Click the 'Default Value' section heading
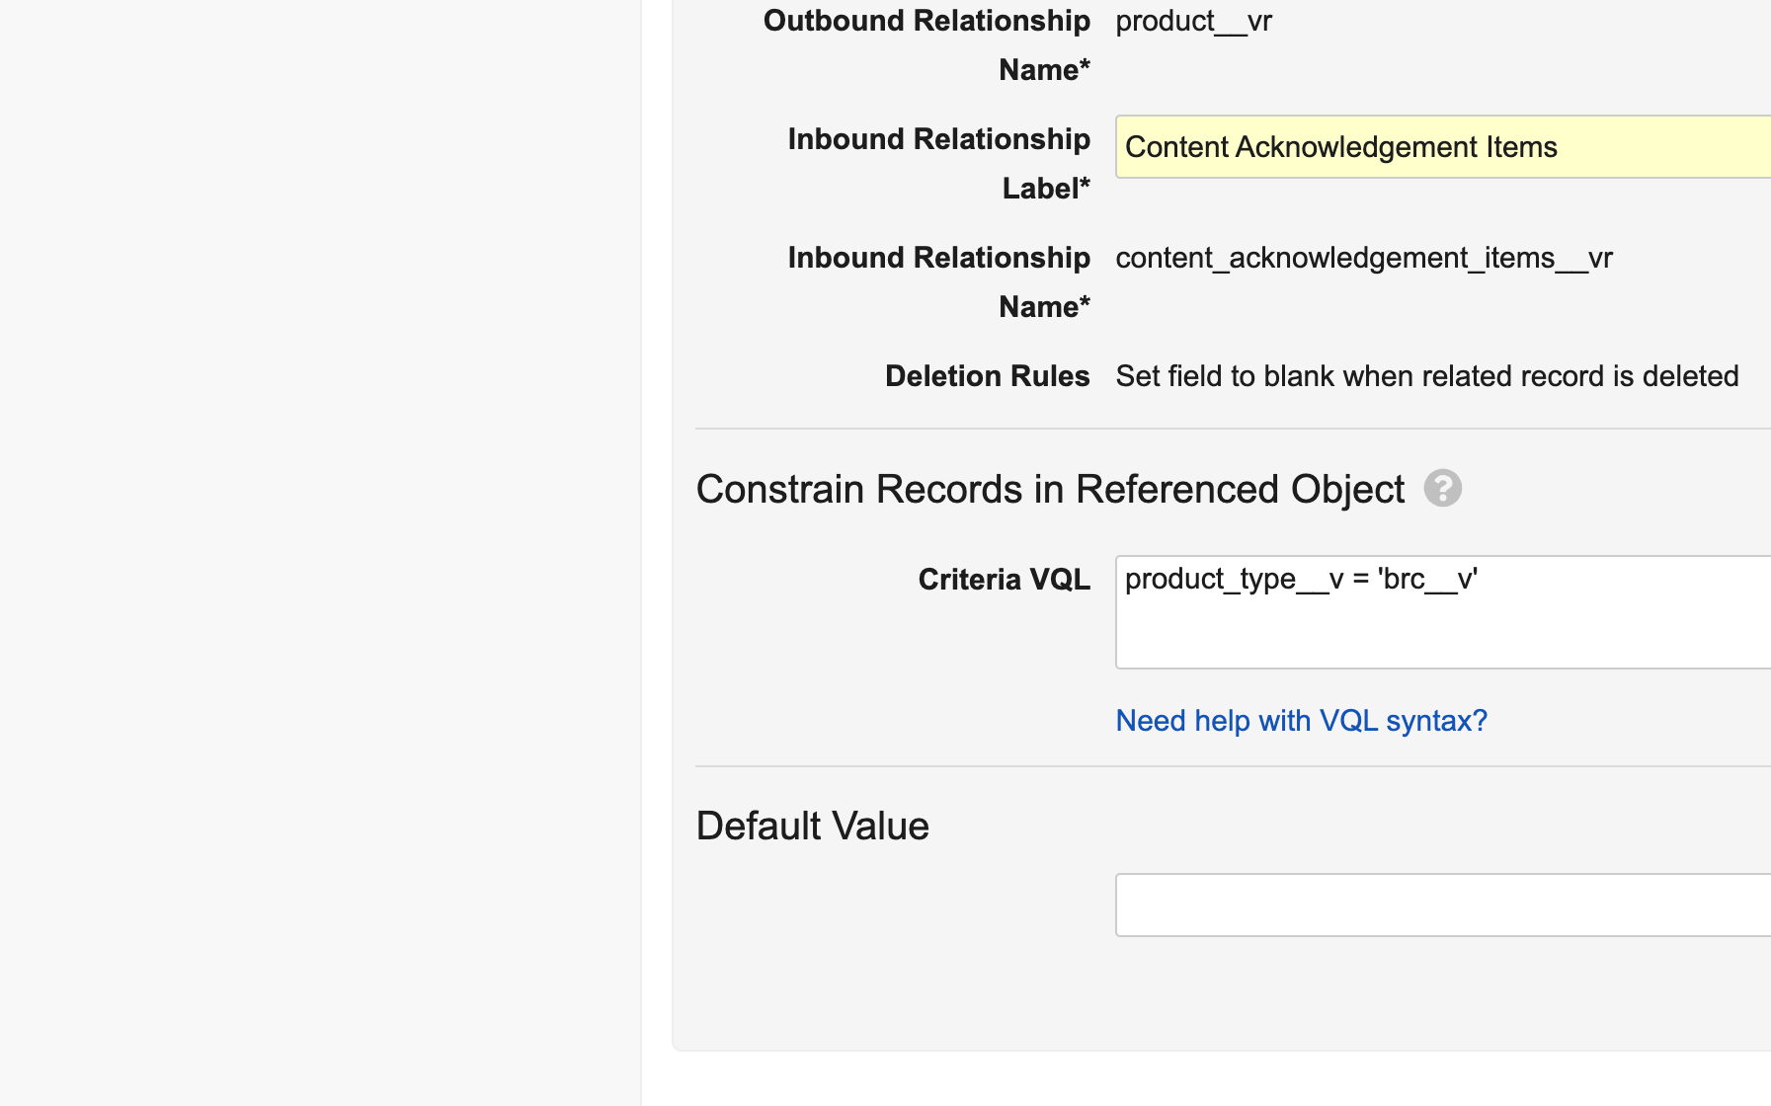Viewport: 1771px width, 1106px height. click(x=812, y=826)
